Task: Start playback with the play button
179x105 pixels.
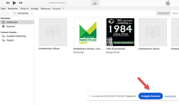Action: click(14, 3)
